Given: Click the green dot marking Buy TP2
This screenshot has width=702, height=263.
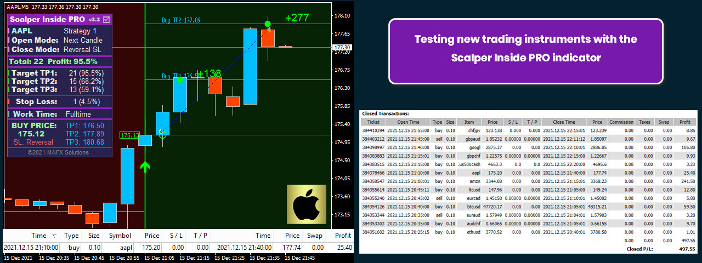Looking at the screenshot, I should pyautogui.click(x=267, y=24).
